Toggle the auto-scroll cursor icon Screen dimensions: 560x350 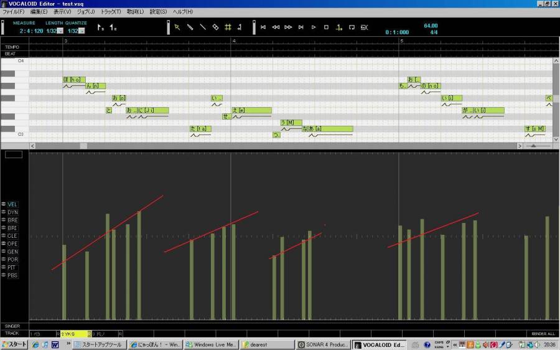click(338, 27)
